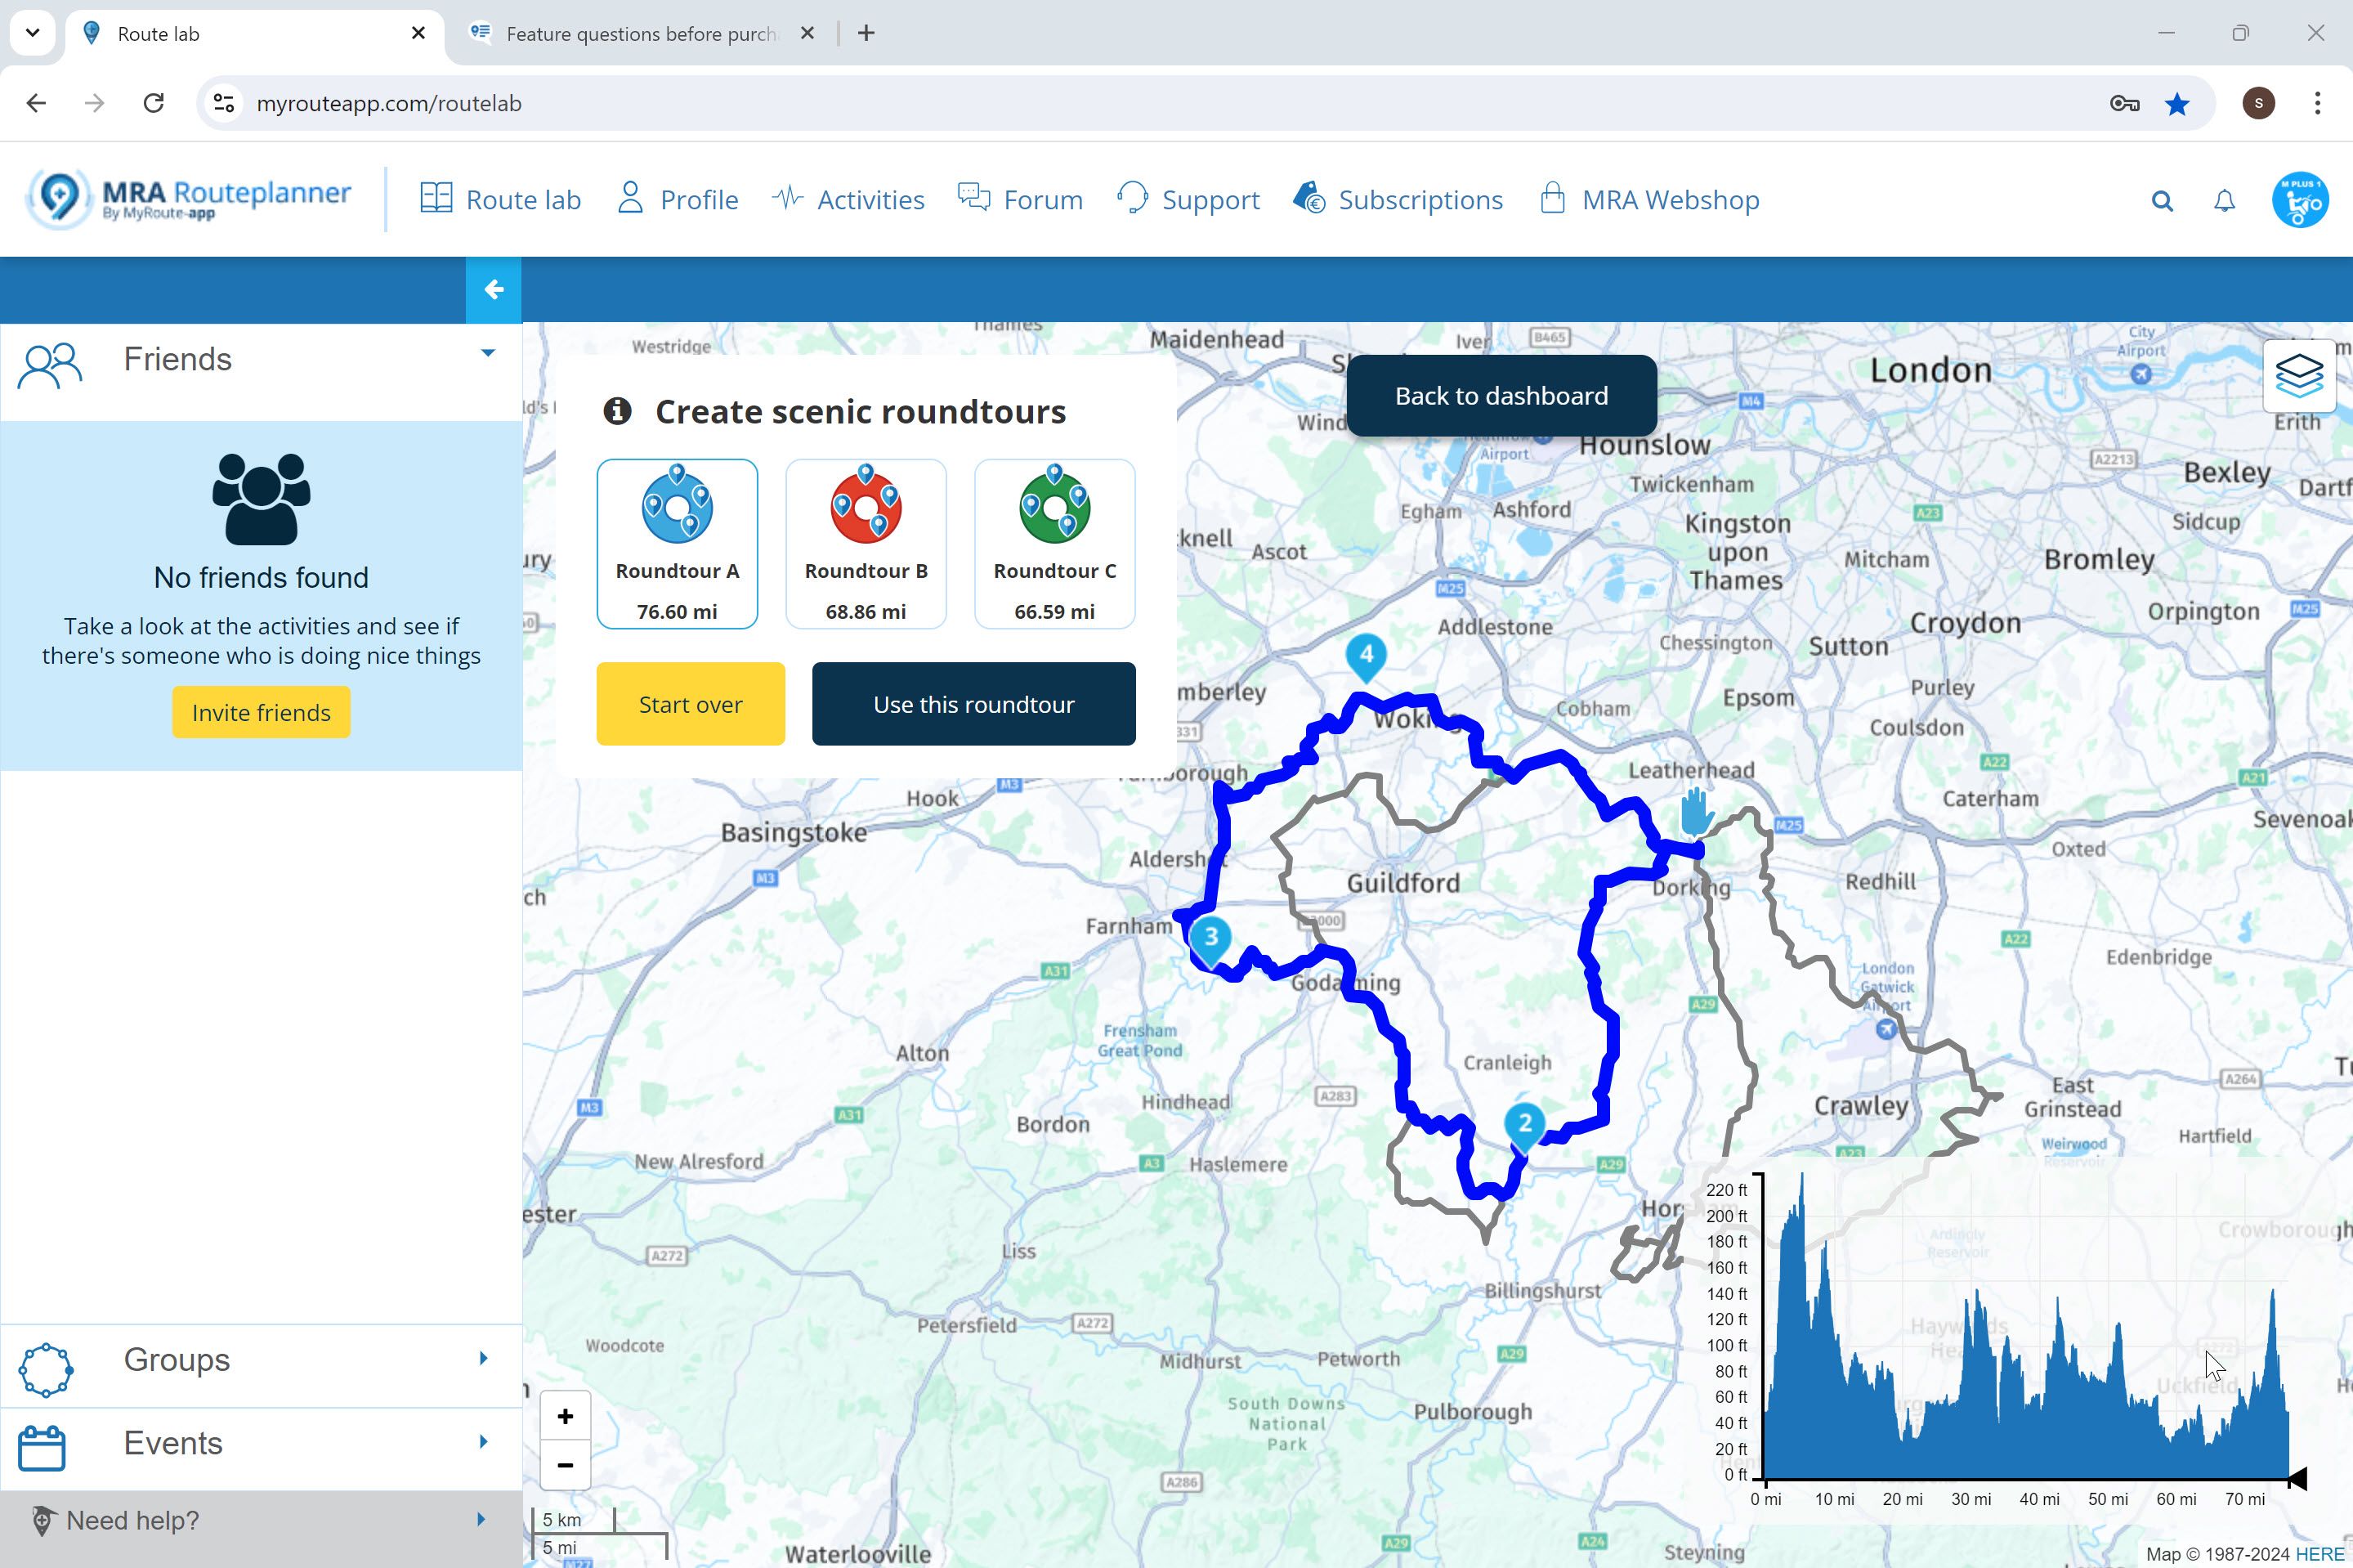Open the Profile menu item
This screenshot has height=1568, width=2353.
678,199
